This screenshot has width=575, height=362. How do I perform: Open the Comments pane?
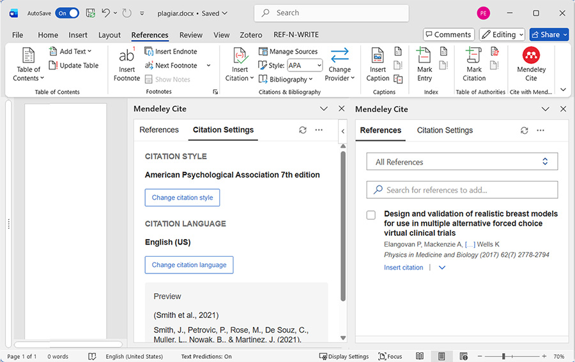point(448,34)
